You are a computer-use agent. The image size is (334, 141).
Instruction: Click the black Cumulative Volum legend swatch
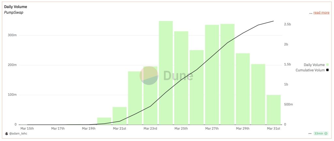(327, 70)
